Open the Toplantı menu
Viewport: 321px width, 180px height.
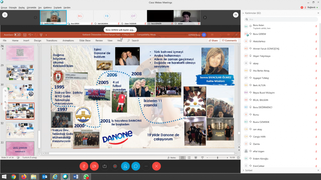coord(58,8)
